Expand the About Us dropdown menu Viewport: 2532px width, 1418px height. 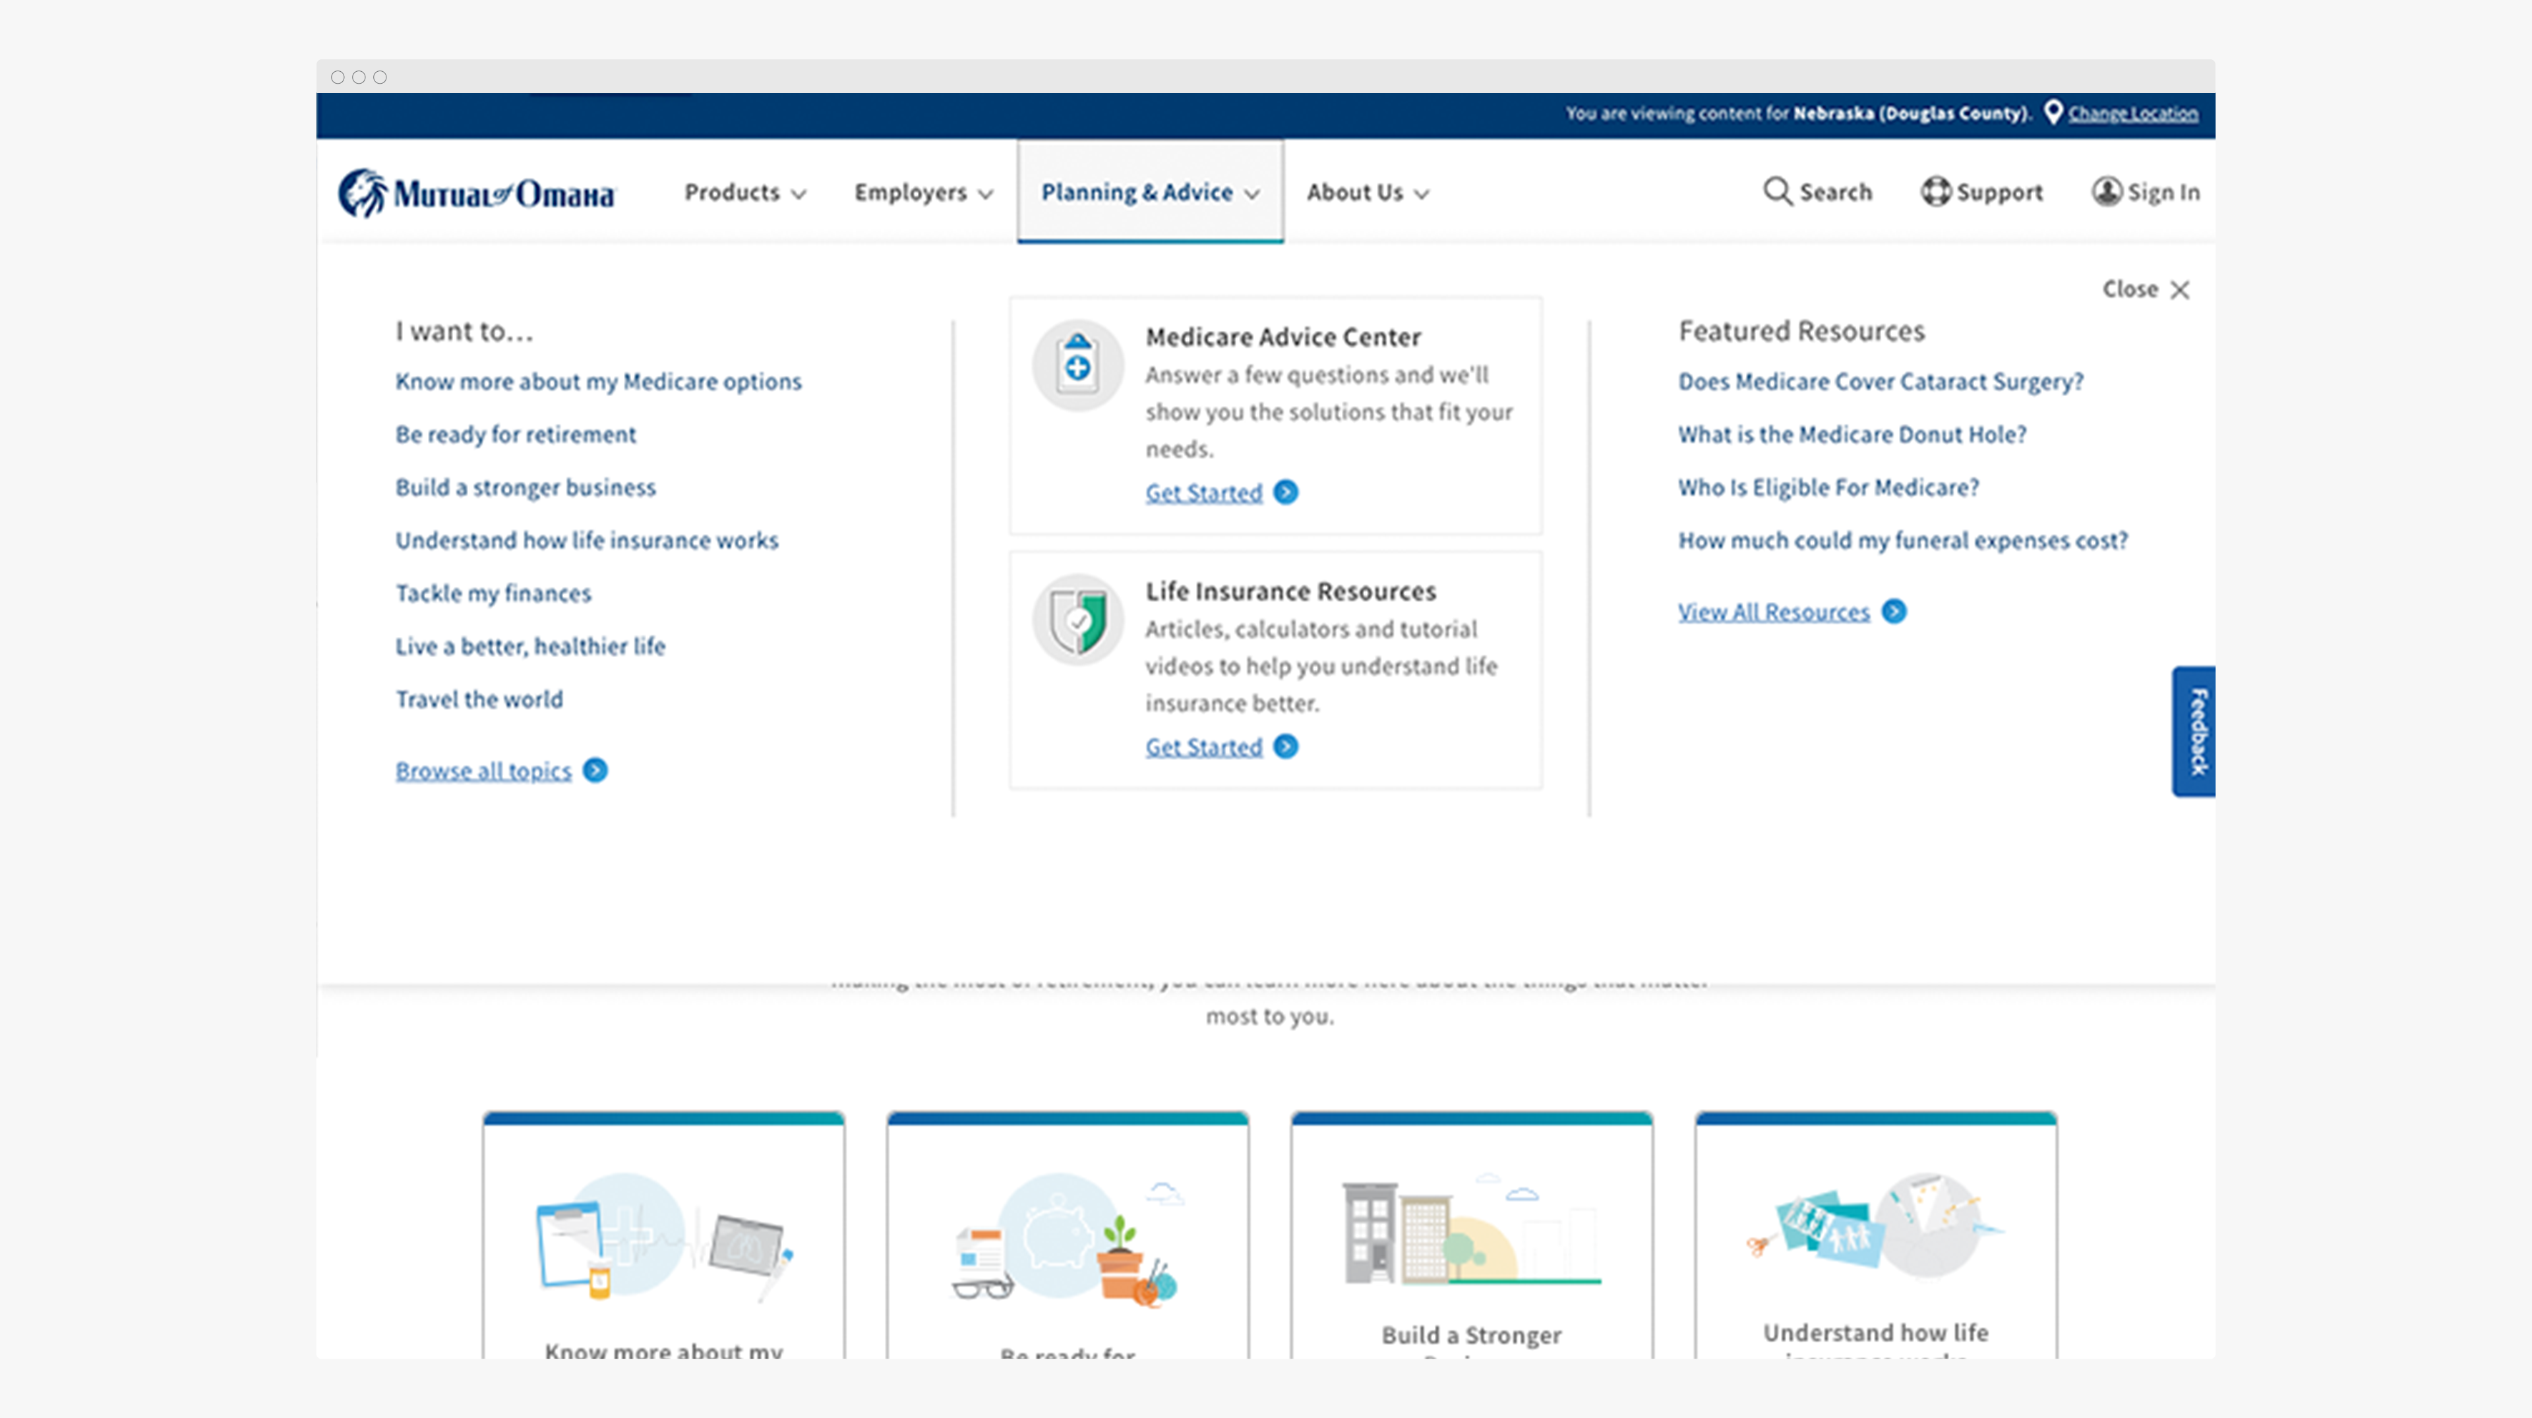coord(1366,192)
